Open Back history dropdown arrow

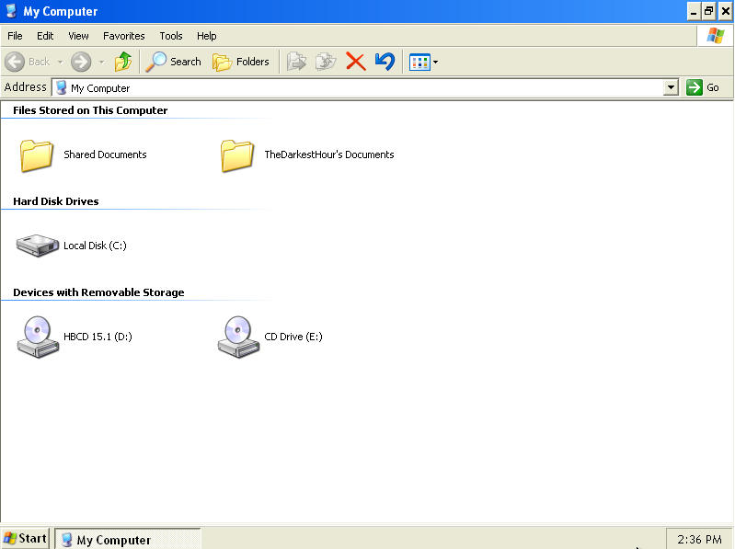coord(60,62)
